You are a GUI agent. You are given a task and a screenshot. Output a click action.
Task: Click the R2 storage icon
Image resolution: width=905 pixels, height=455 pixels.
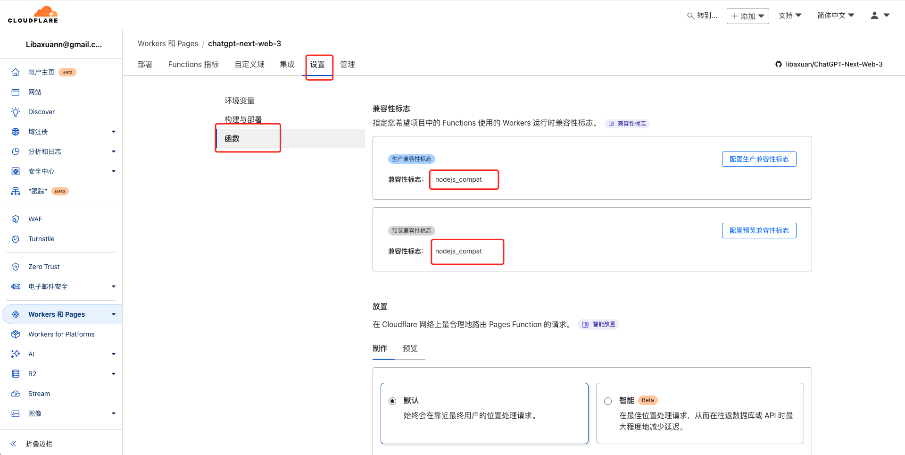point(16,374)
